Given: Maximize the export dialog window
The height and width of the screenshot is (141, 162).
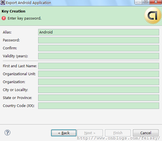Looking at the screenshot, I should (146, 2).
